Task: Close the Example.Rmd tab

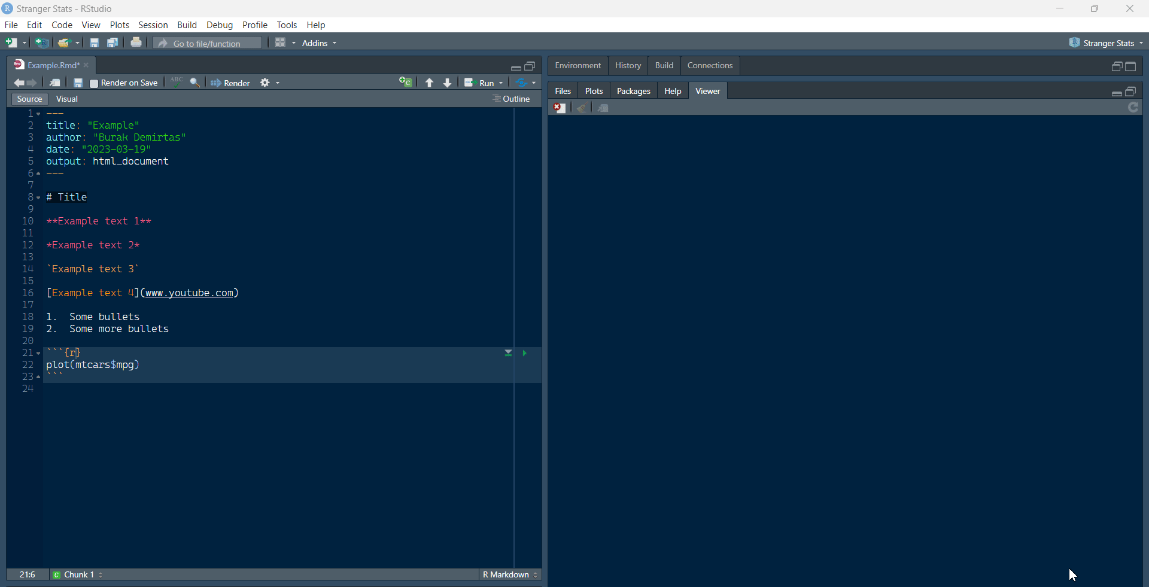Action: coord(86,65)
